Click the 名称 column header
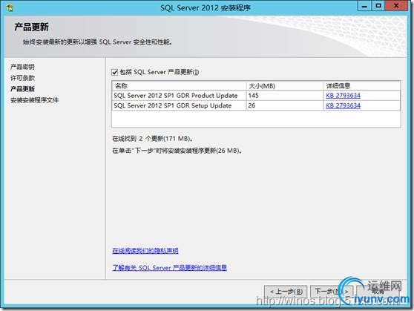The height and width of the screenshot is (311, 414). pyautogui.click(x=180, y=86)
